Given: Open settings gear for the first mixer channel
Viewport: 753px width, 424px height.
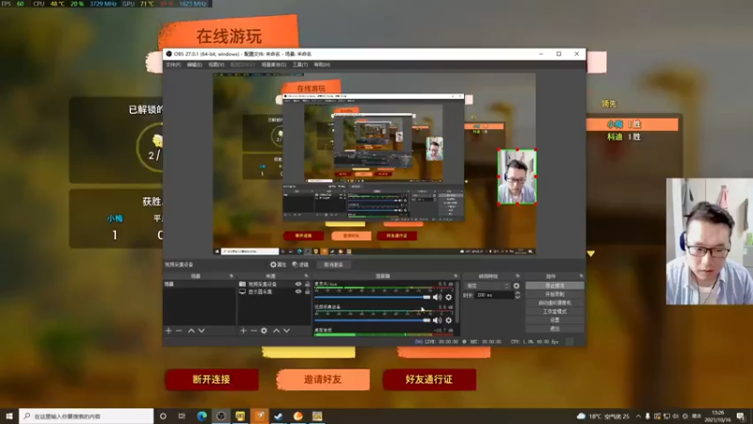Looking at the screenshot, I should tap(449, 297).
